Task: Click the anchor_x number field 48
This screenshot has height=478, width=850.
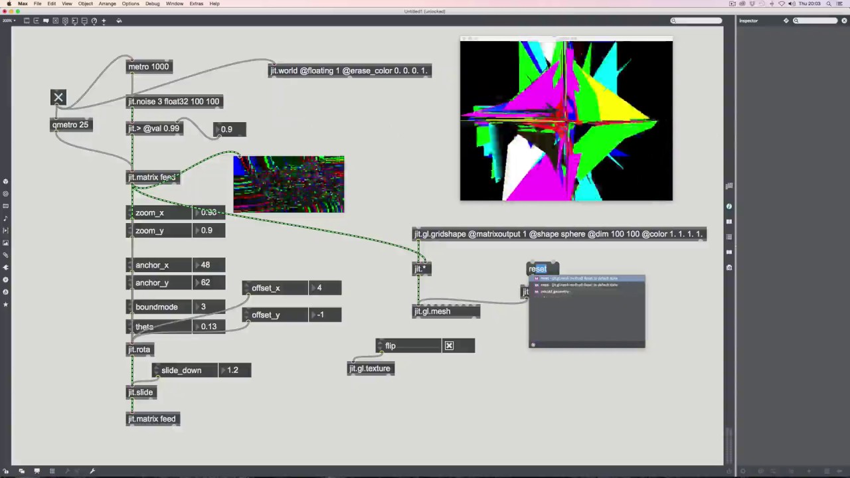Action: pos(209,265)
